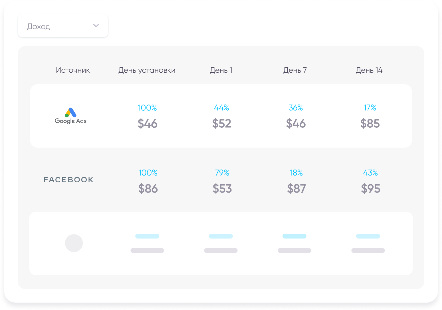442x310 pixels.
Task: Click Google Ads 36% Day 7 percentage
Action: tap(296, 108)
